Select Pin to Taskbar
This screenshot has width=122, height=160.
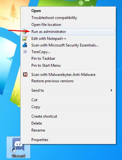pyautogui.click(x=68, y=58)
